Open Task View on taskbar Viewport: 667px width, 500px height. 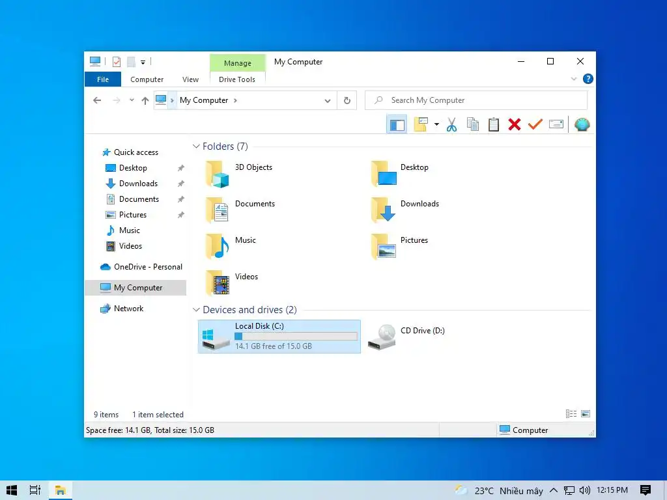coord(35,490)
